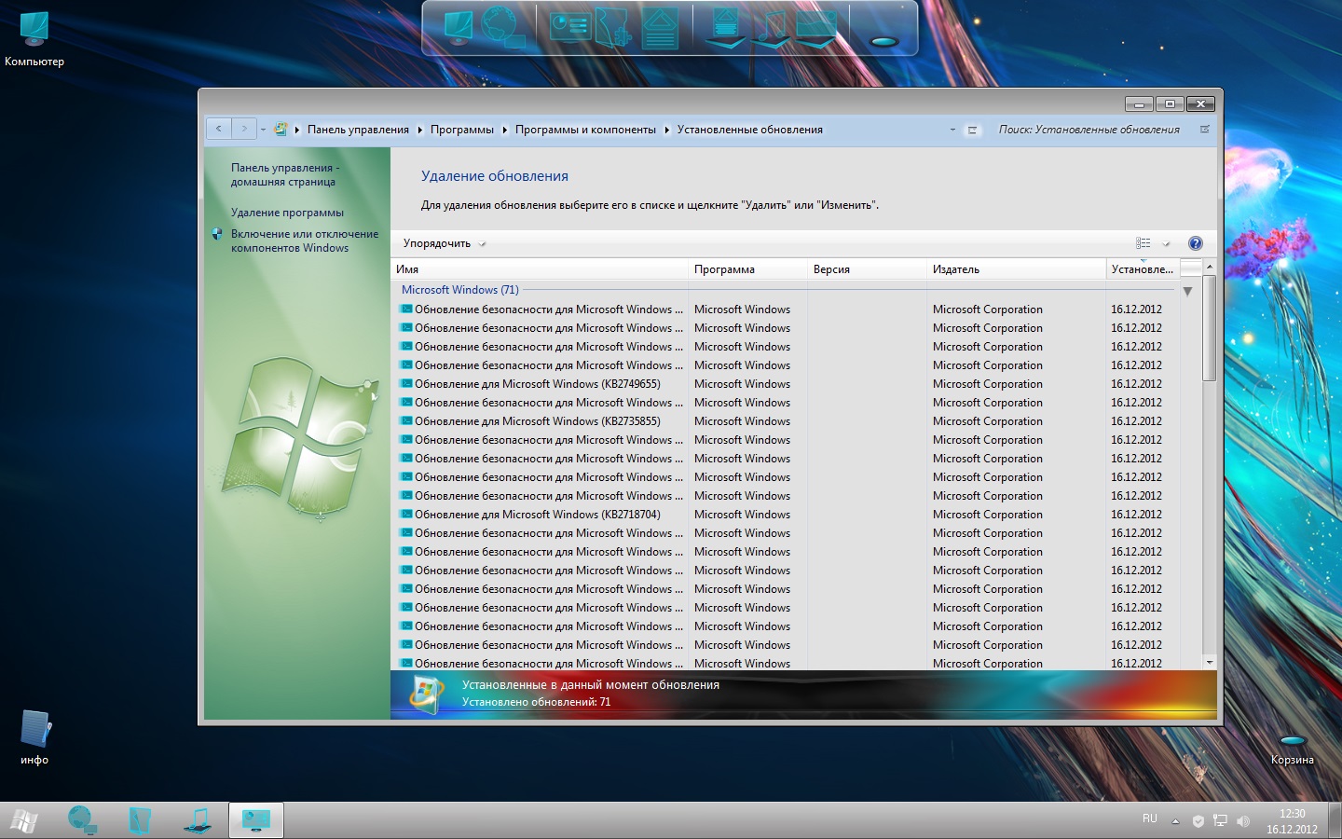Viewport: 1342px width, 839px height.
Task: Click the Microsoft Windows (71) group header
Action: [x=459, y=290]
